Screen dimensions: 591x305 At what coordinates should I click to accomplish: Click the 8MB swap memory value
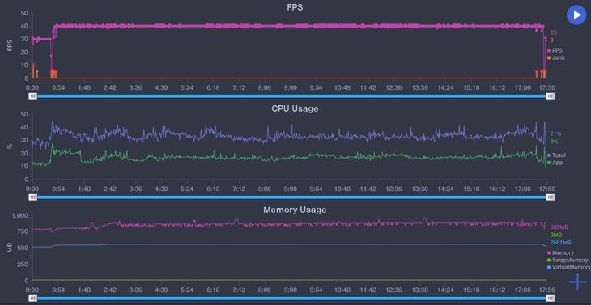556,235
